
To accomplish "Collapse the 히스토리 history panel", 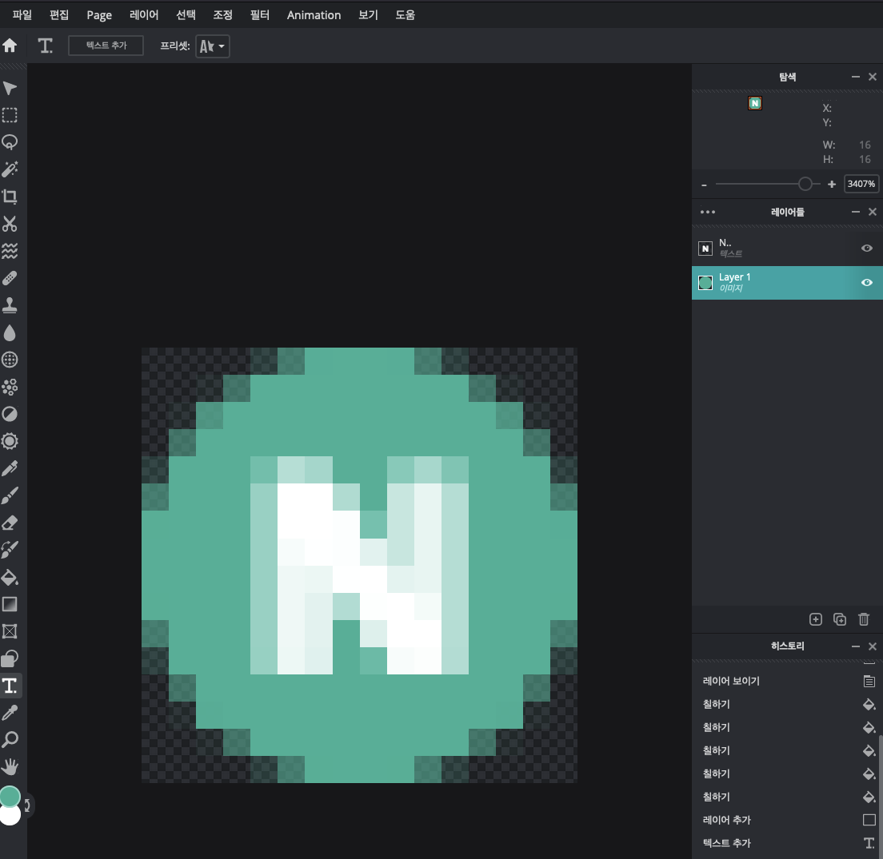I will pos(856,646).
